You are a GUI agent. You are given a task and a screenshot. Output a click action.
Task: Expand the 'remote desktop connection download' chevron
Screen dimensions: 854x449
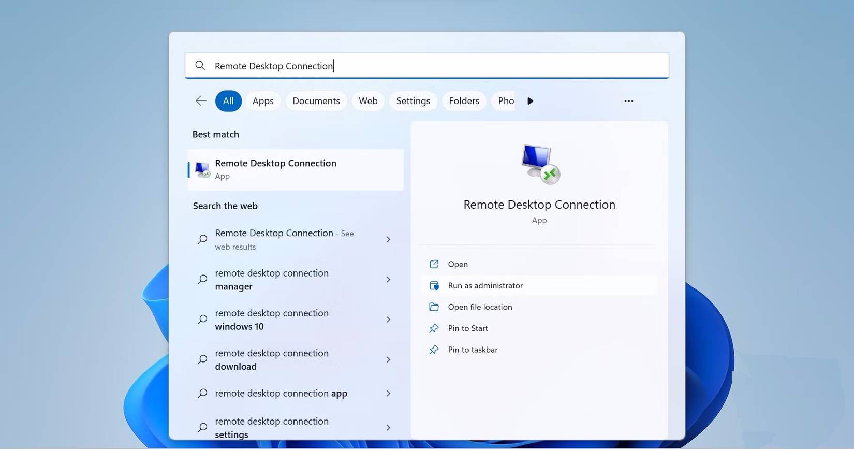point(388,359)
